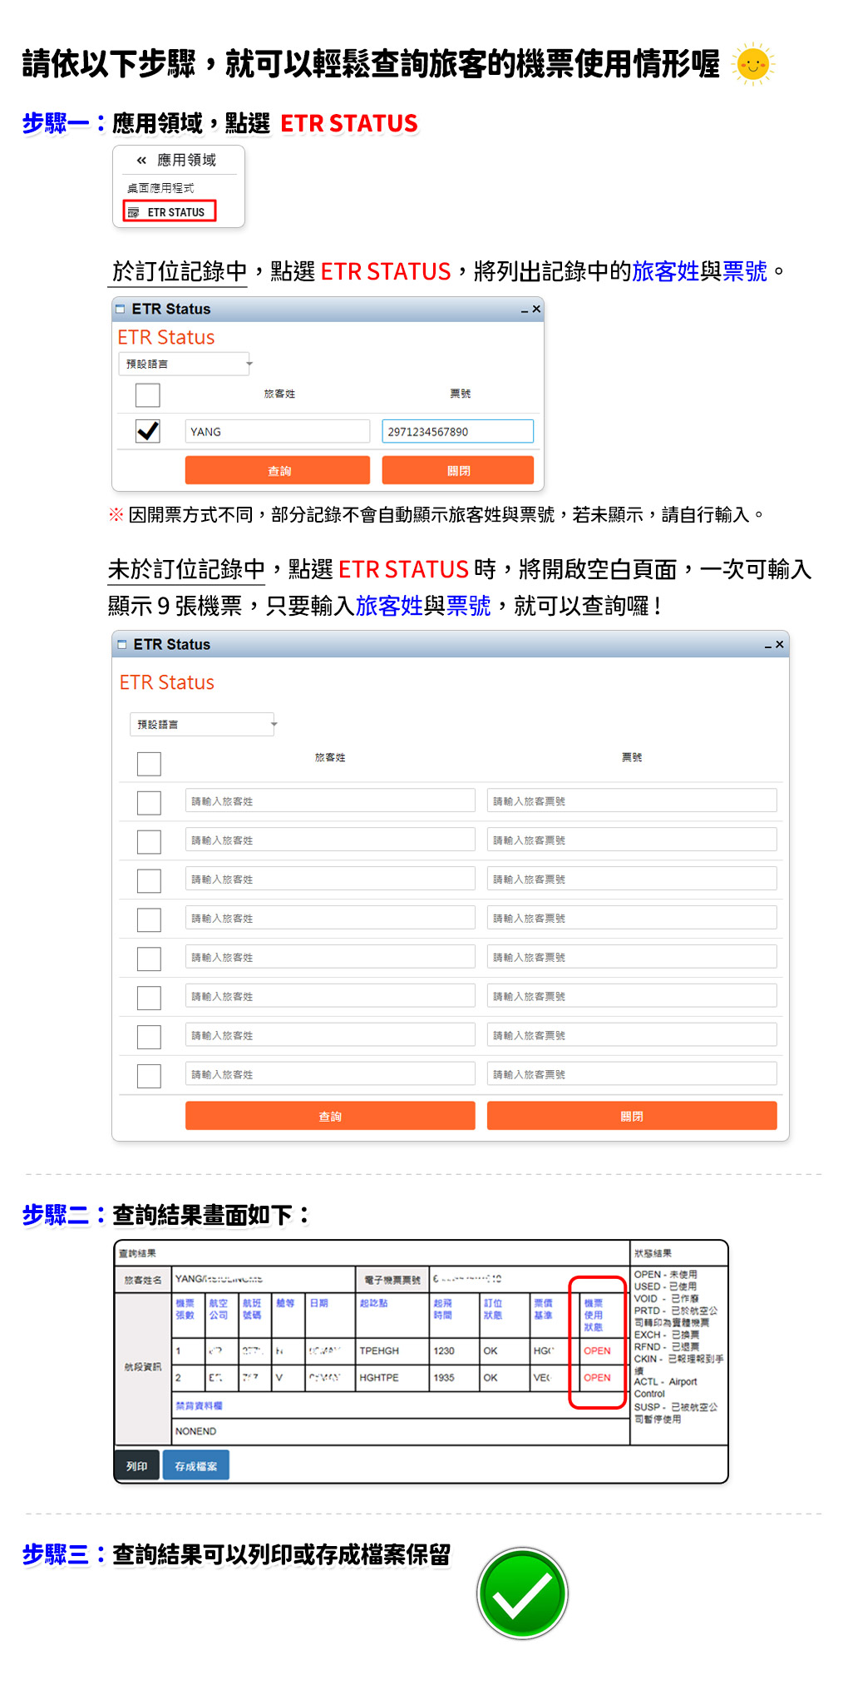This screenshot has height=1690, width=853.
Task: Click the OK booking status on the TPEHGH row
Action: 491,1351
